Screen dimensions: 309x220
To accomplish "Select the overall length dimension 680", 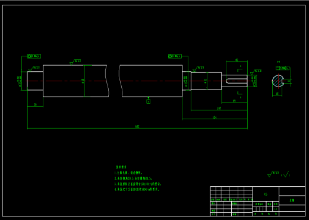I will coord(137,126).
